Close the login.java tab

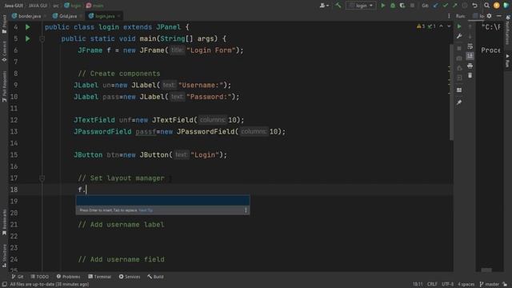pos(119,16)
